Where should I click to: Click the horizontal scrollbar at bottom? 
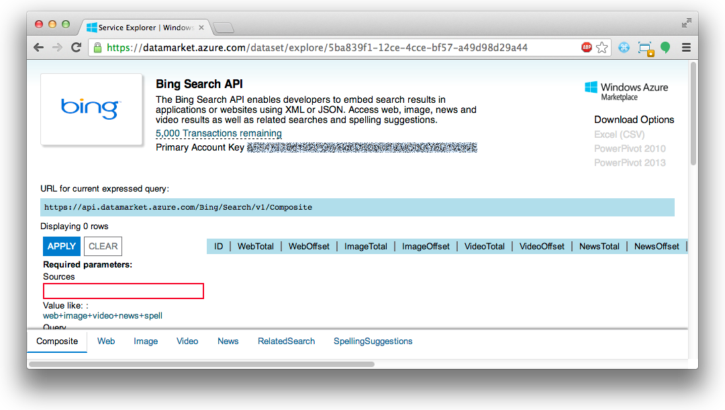[201, 364]
